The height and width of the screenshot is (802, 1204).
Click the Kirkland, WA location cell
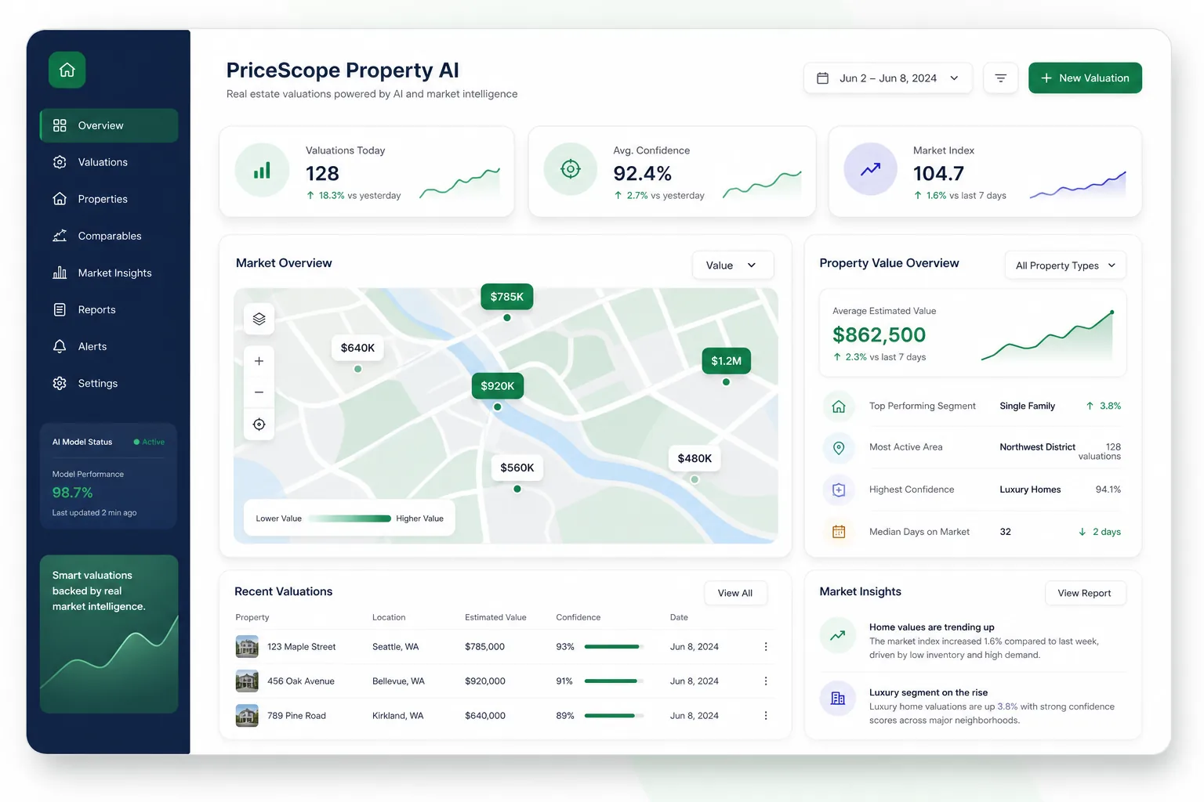click(398, 716)
